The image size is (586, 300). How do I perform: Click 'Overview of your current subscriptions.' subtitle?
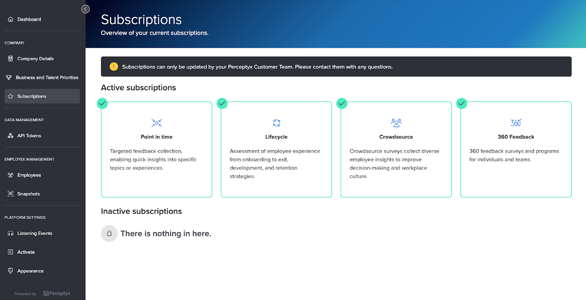point(155,33)
